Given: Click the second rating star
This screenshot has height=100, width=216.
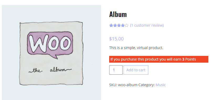Looking at the screenshot, I should (115, 26).
